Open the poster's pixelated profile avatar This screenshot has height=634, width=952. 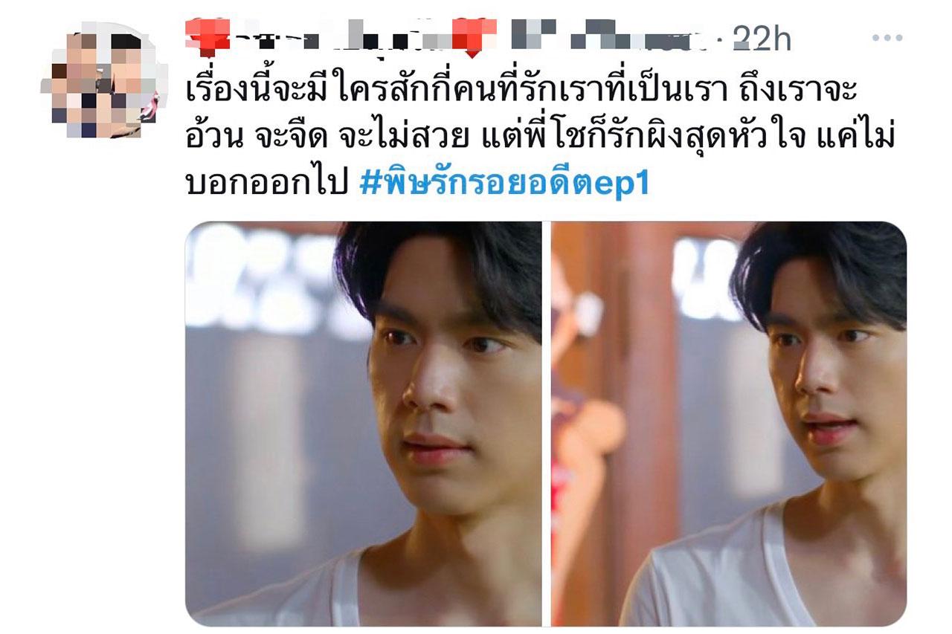(100, 84)
